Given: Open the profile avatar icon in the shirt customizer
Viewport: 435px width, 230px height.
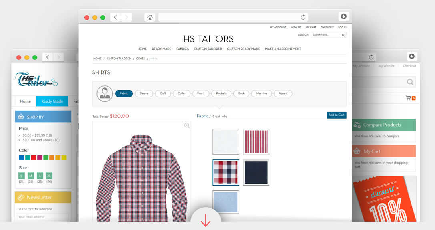Looking at the screenshot, I should click(x=104, y=93).
